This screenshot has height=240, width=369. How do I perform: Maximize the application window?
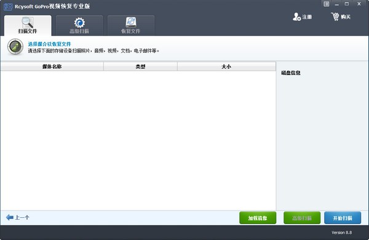pos(347,4)
